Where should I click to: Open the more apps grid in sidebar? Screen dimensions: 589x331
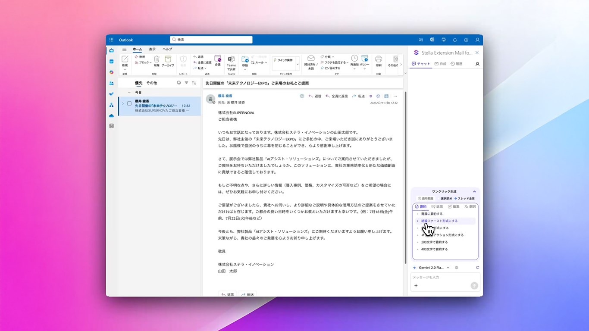[x=112, y=126]
